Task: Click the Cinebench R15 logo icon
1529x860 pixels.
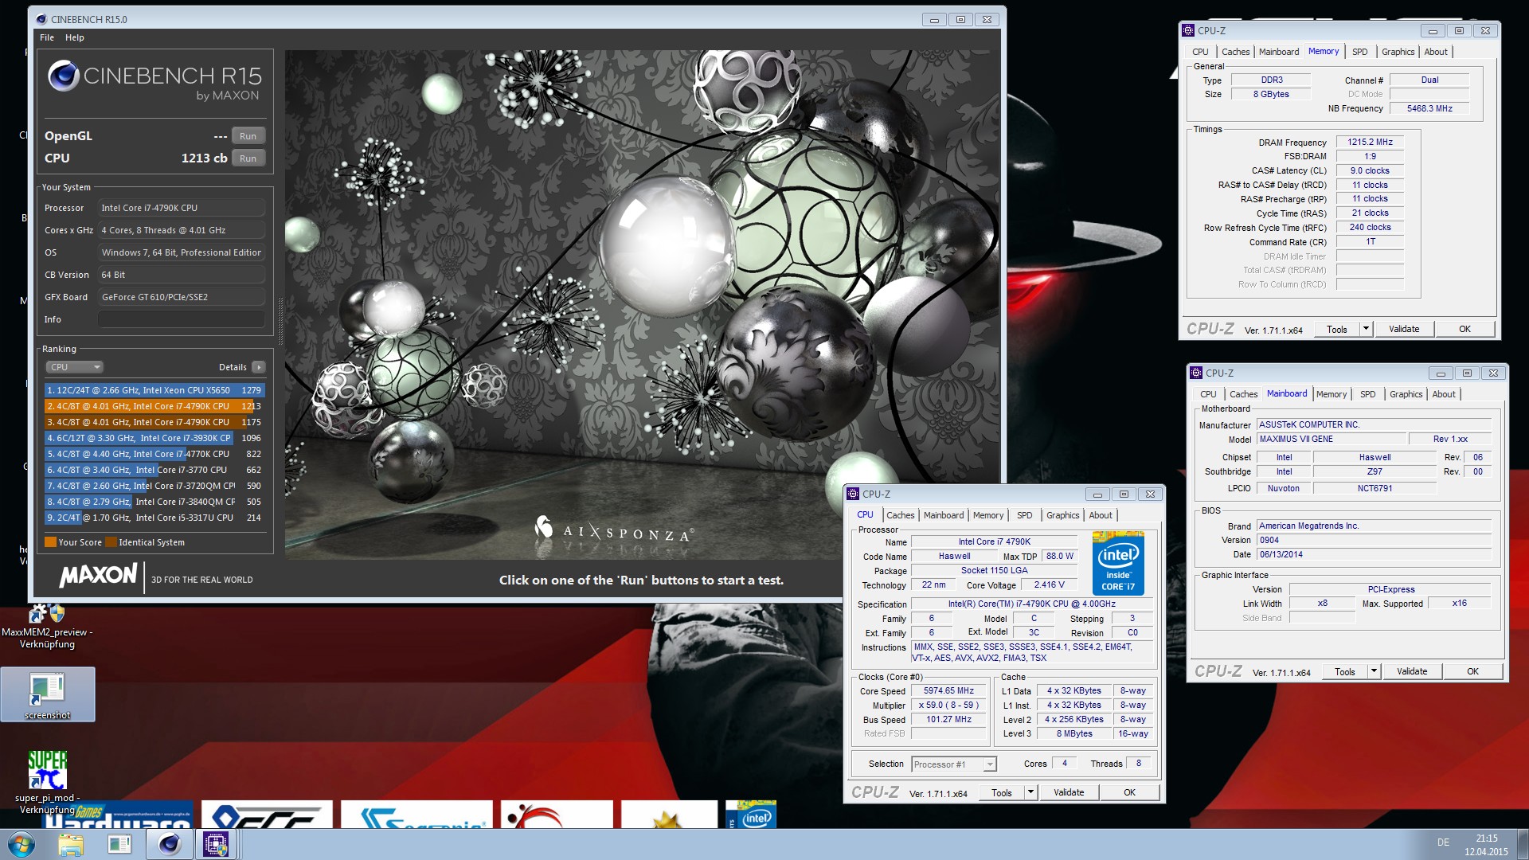Action: (63, 76)
